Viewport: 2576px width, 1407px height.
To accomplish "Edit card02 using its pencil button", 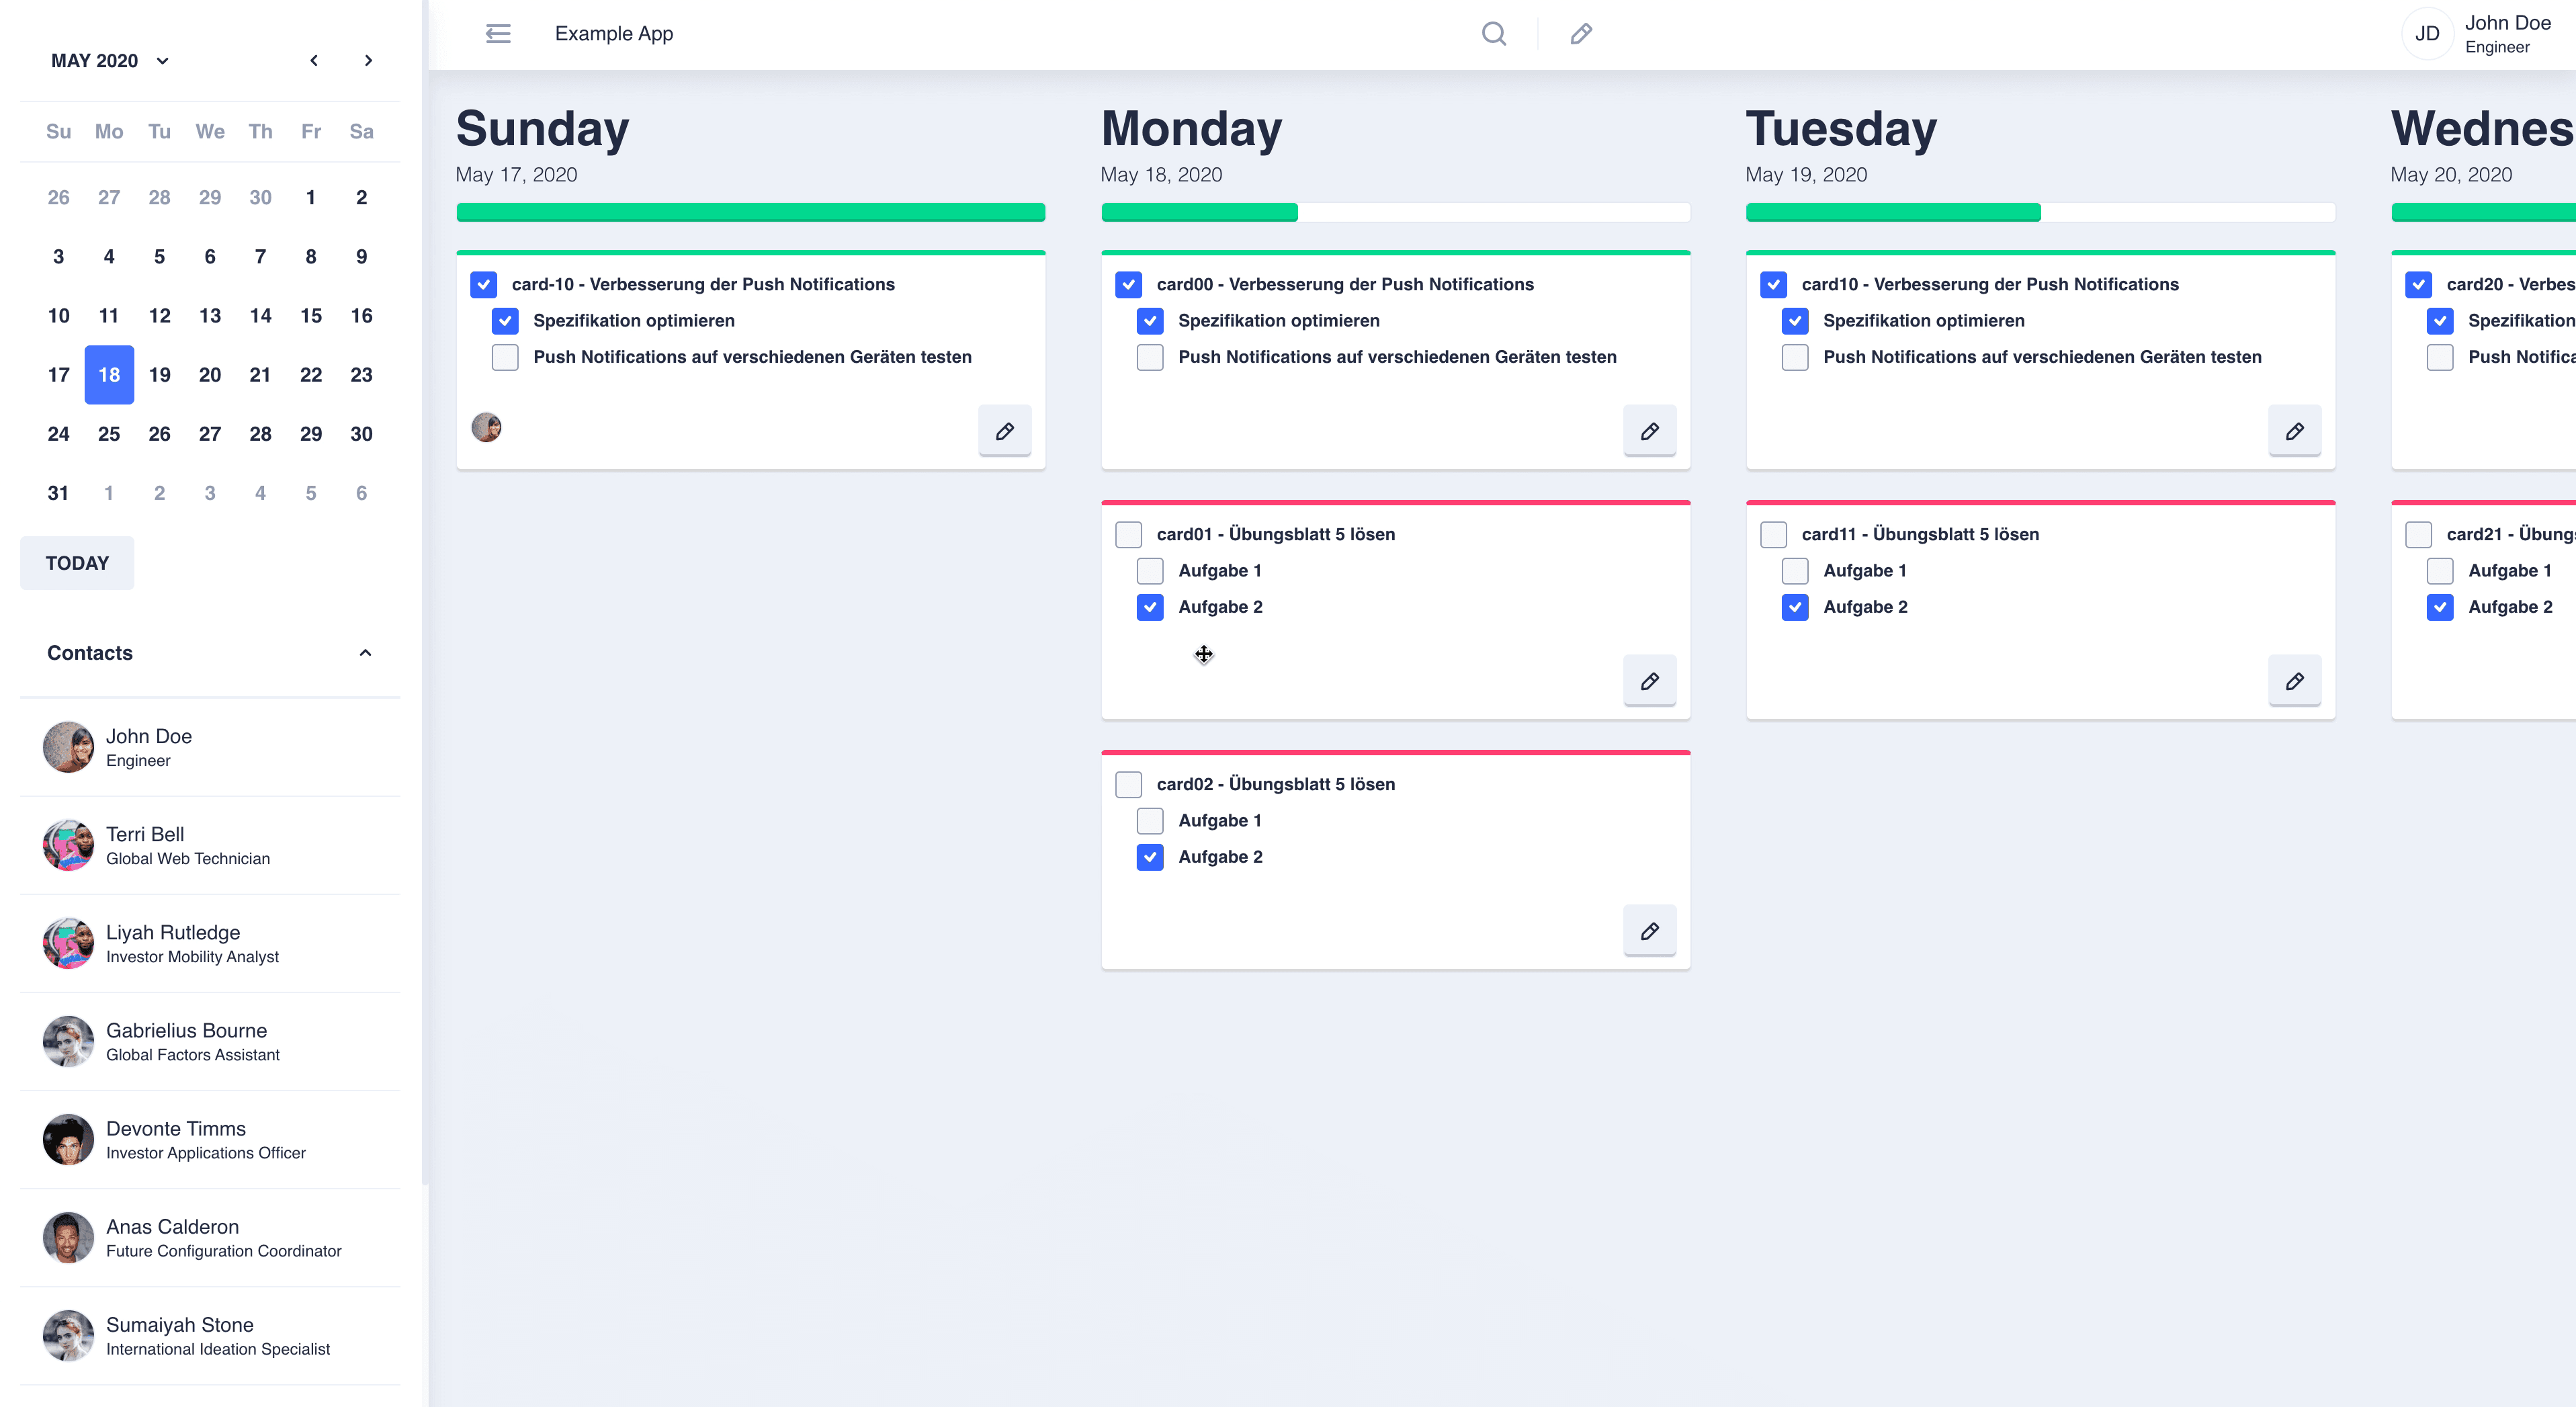I will 1649,931.
